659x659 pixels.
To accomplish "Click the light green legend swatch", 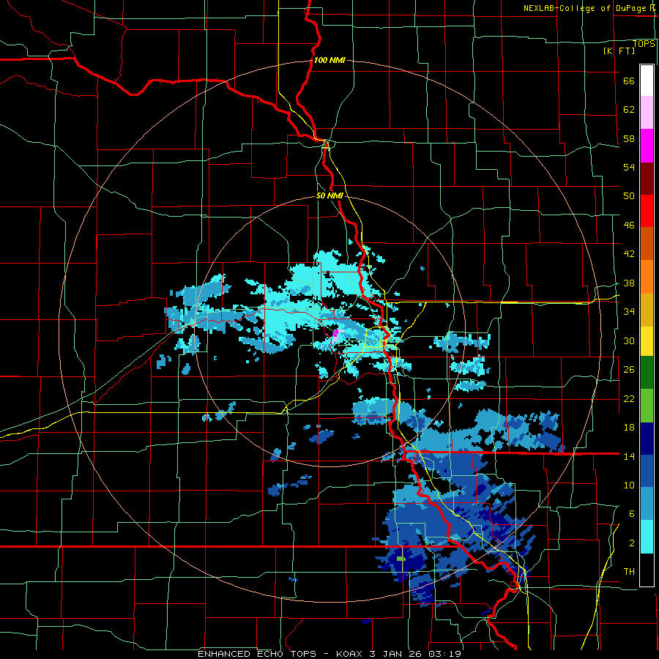I will pos(647,406).
